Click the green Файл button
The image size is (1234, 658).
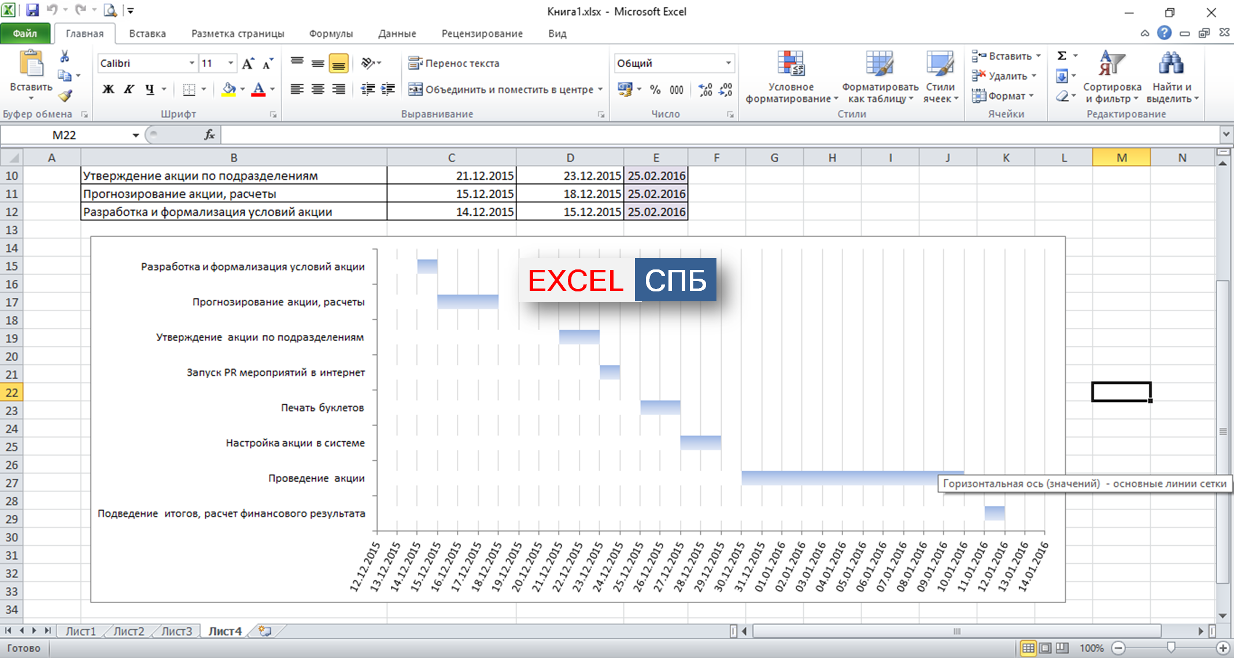(25, 34)
